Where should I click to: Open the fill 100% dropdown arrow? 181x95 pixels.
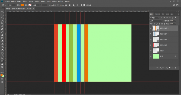175,24
